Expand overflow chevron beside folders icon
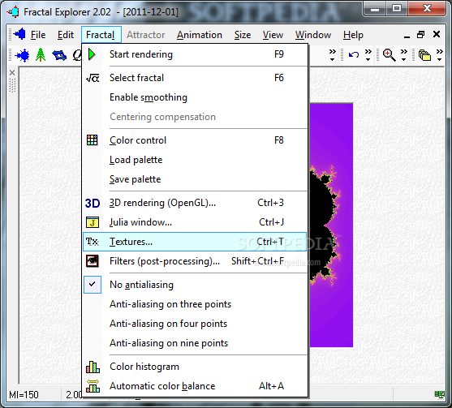This screenshot has width=452, height=408. pyautogui.click(x=439, y=54)
